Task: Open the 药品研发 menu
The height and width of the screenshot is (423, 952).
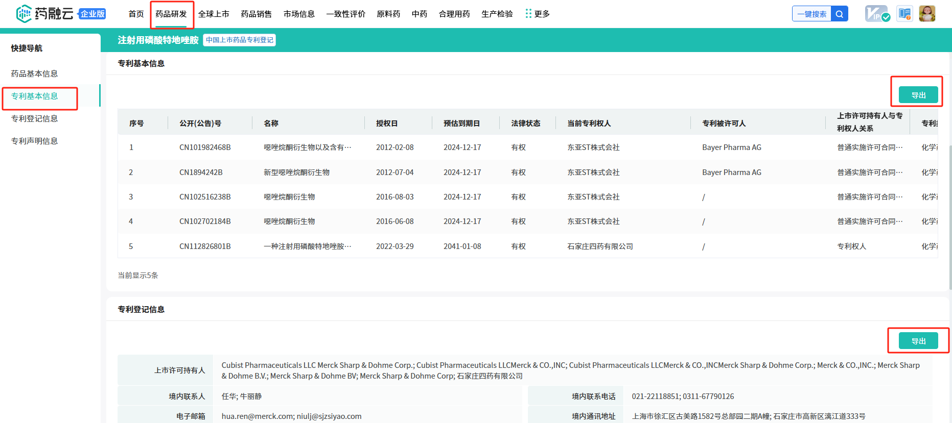Action: tap(171, 14)
